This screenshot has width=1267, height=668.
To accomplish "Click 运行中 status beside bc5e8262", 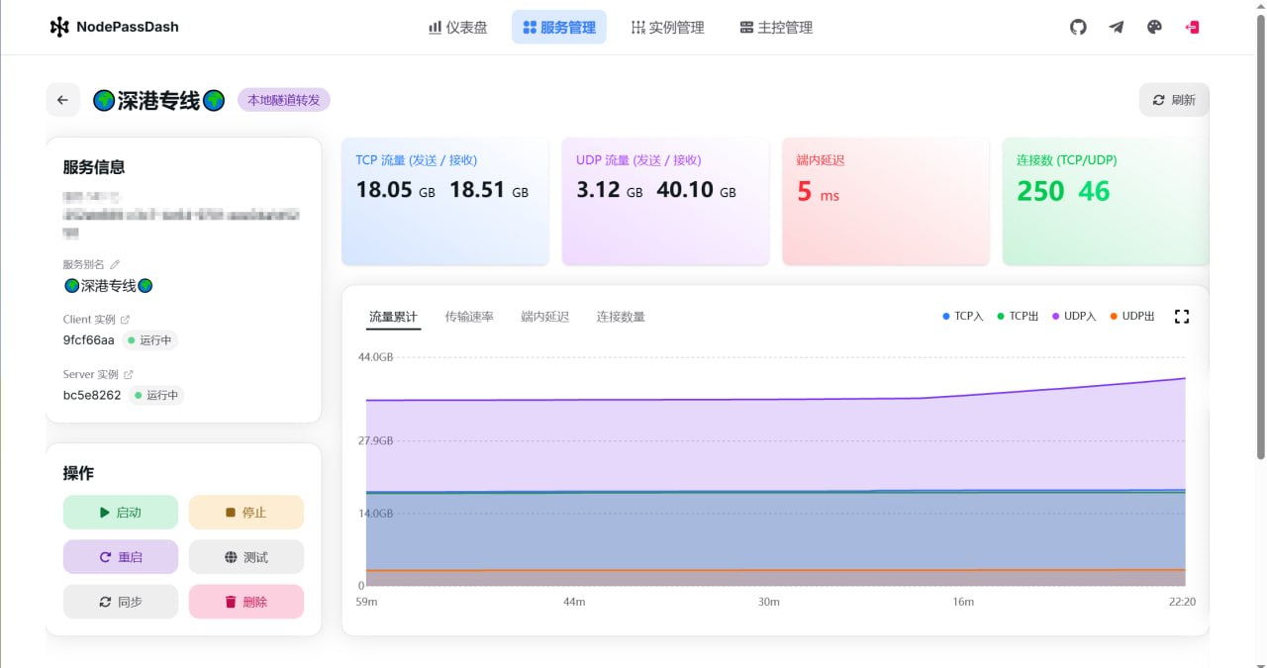I will (156, 395).
